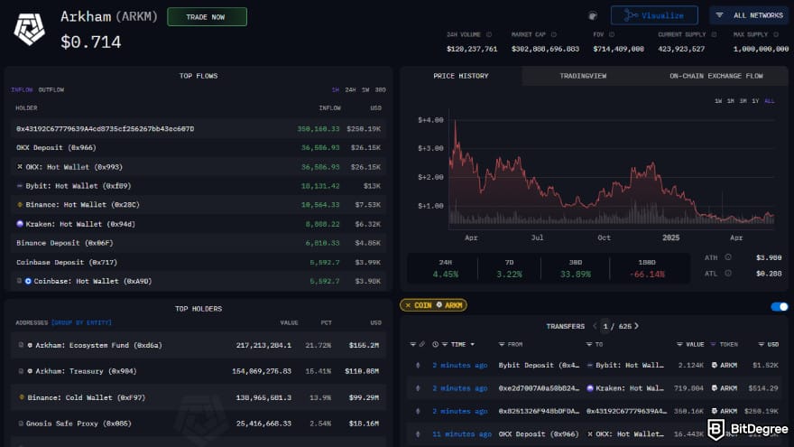This screenshot has height=447, width=794.
Task: Select the 30D range in Top Flows
Action: (x=380, y=89)
